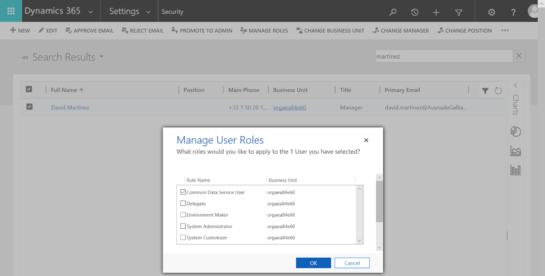Click the plus quick create icon
This screenshot has height=276, width=545.
[x=436, y=13]
